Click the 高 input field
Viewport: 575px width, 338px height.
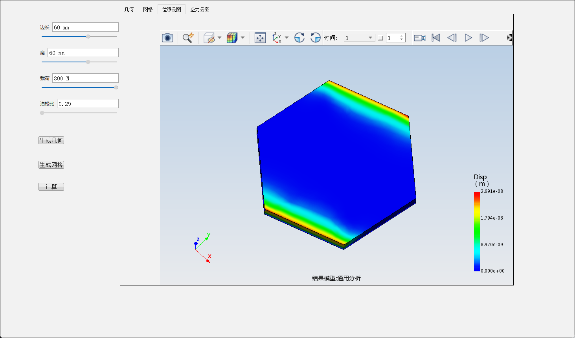point(83,53)
